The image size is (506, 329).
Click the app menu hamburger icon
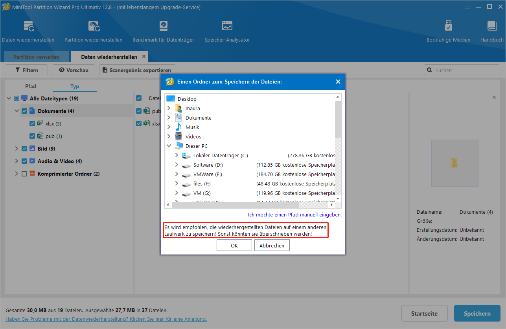[x=468, y=7]
